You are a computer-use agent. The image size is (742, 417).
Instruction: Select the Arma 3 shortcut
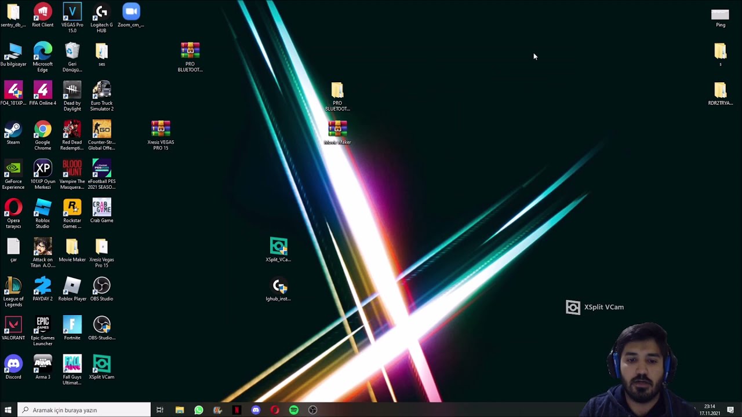click(x=42, y=368)
